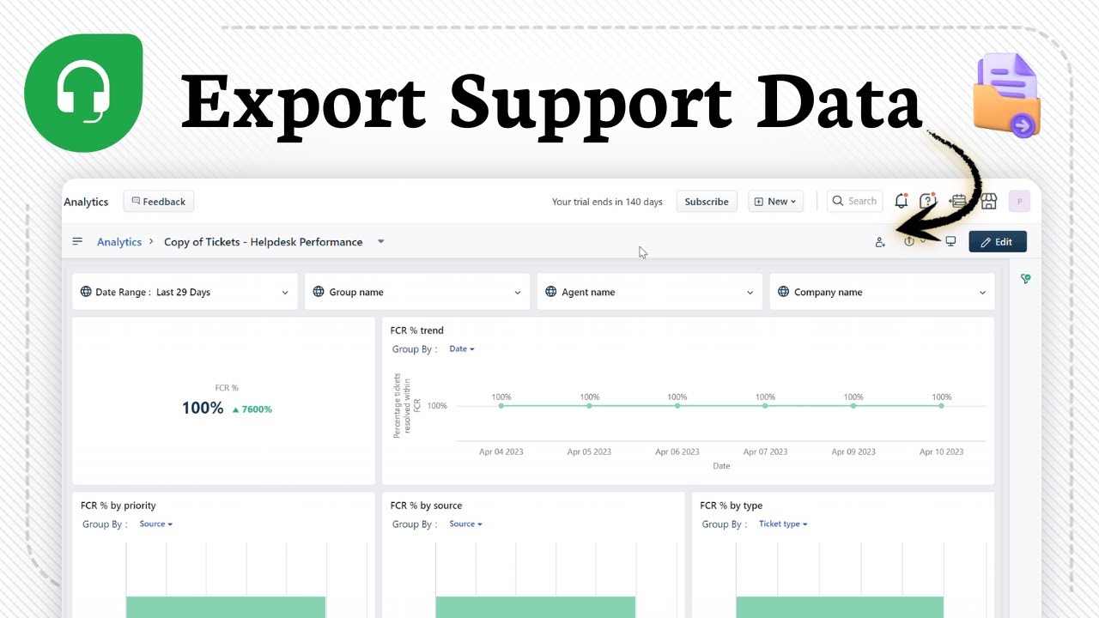Screen dimensions: 1099x618
Task: Click the 'FCR % by source' widget title
Action: pyautogui.click(x=426, y=506)
